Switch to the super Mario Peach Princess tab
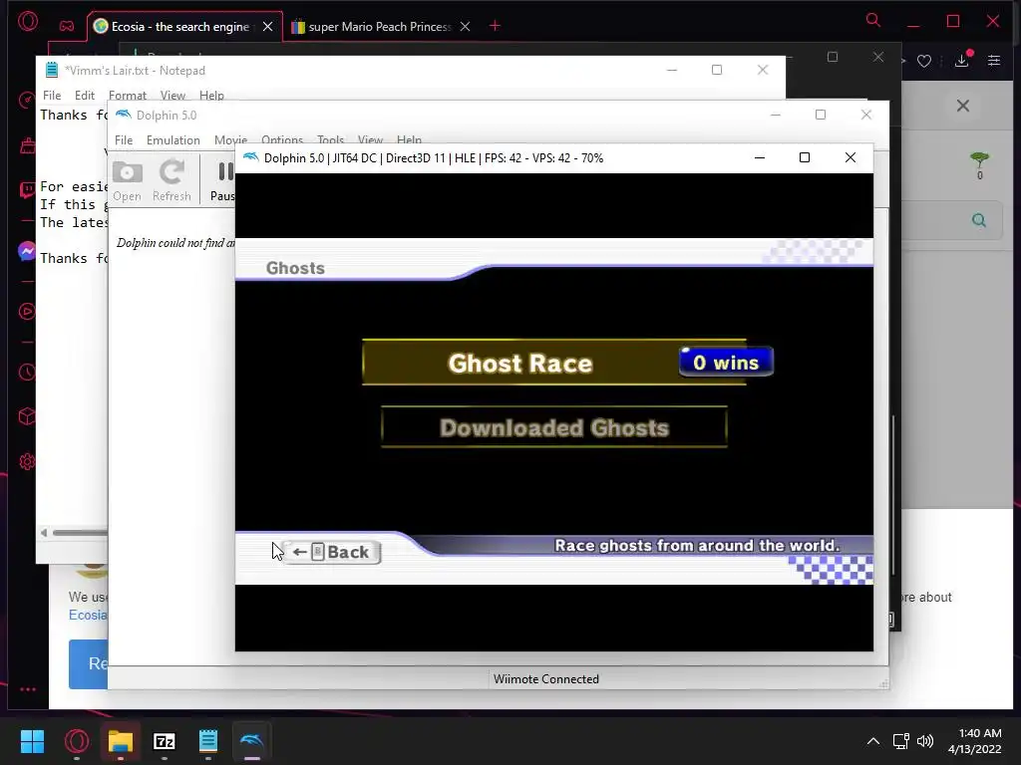 click(379, 27)
